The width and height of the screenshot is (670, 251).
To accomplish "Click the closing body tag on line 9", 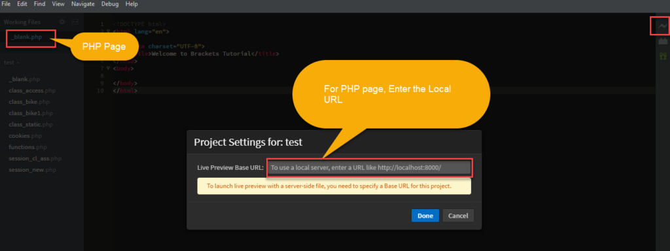I will [125, 83].
